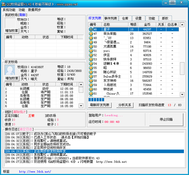Click the star icon of row 53 快乐乘拜

tap(91, 59)
